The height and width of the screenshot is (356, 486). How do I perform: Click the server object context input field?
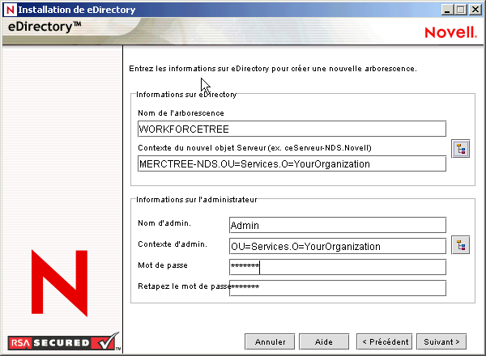pyautogui.click(x=292, y=163)
